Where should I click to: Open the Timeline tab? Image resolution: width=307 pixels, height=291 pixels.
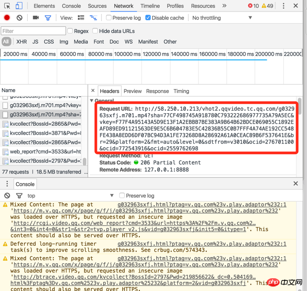pyautogui.click(x=150, y=6)
